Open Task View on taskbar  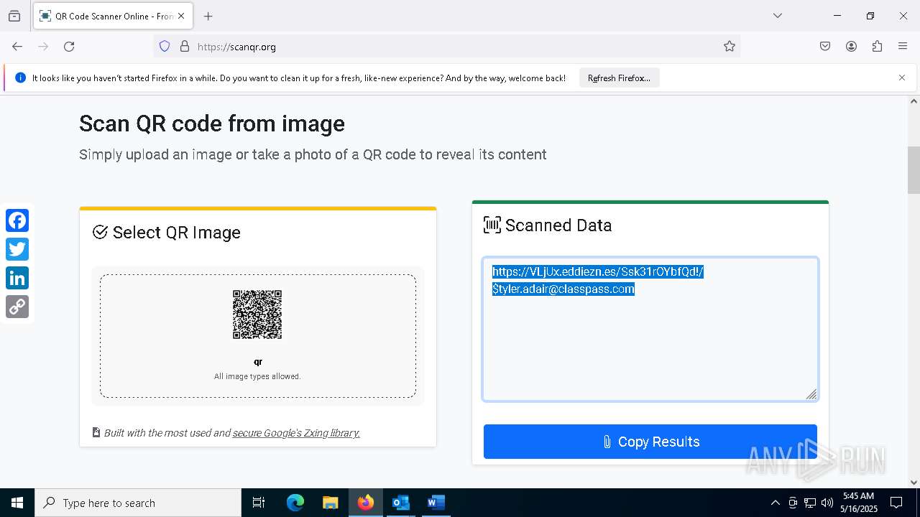[x=259, y=503]
